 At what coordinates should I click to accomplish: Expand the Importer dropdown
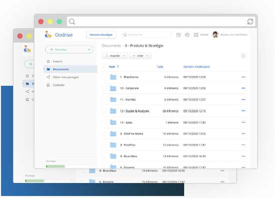[x=114, y=56]
